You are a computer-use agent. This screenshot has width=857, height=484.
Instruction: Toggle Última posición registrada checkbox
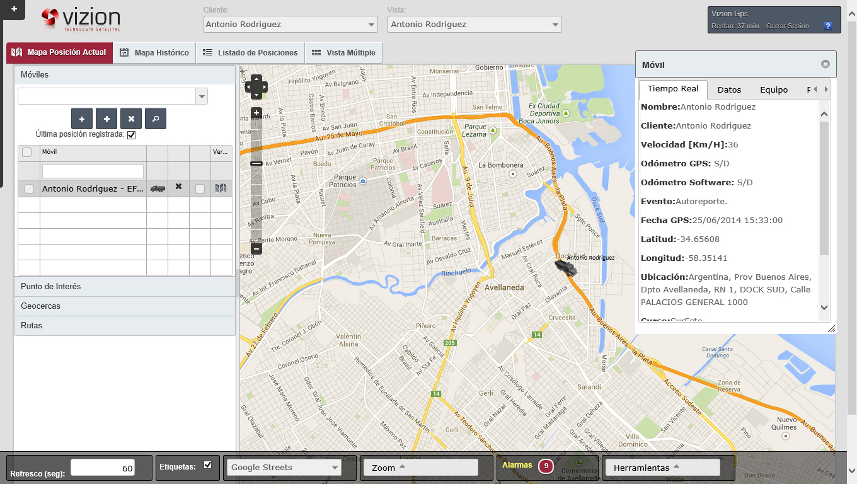pyautogui.click(x=131, y=135)
